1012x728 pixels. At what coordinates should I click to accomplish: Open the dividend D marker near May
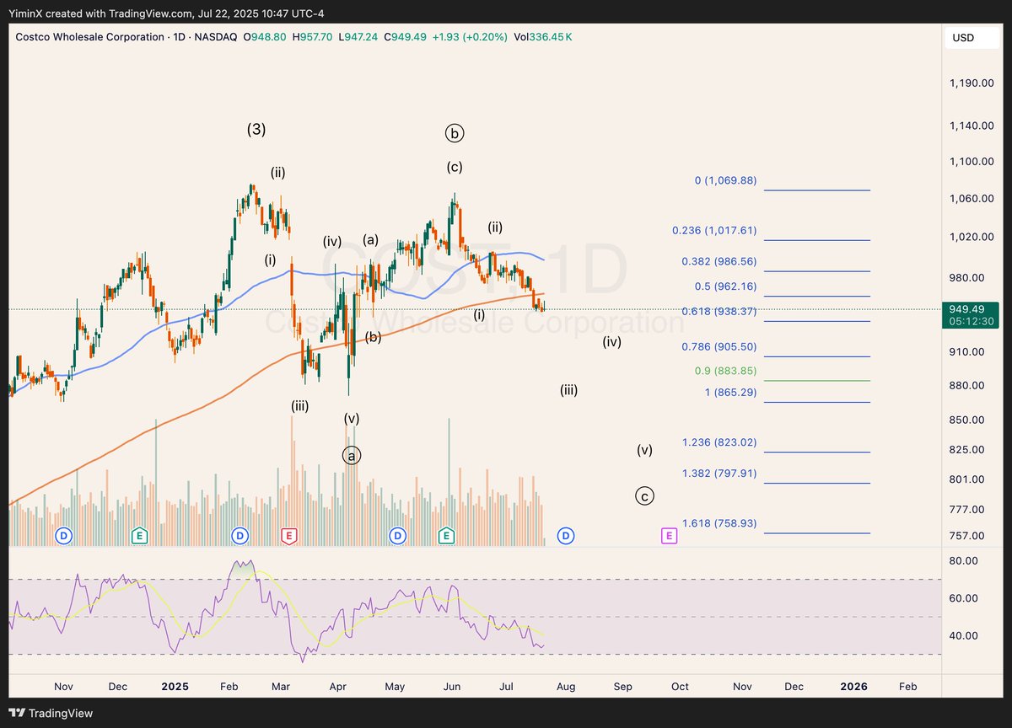397,535
